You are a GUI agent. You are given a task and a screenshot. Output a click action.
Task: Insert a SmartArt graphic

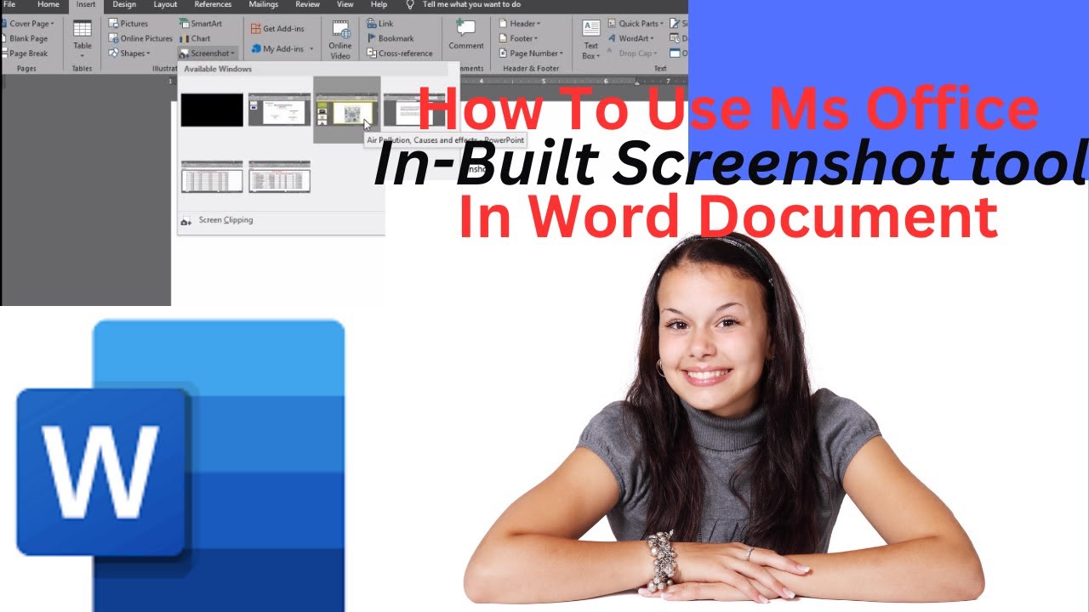pos(200,24)
